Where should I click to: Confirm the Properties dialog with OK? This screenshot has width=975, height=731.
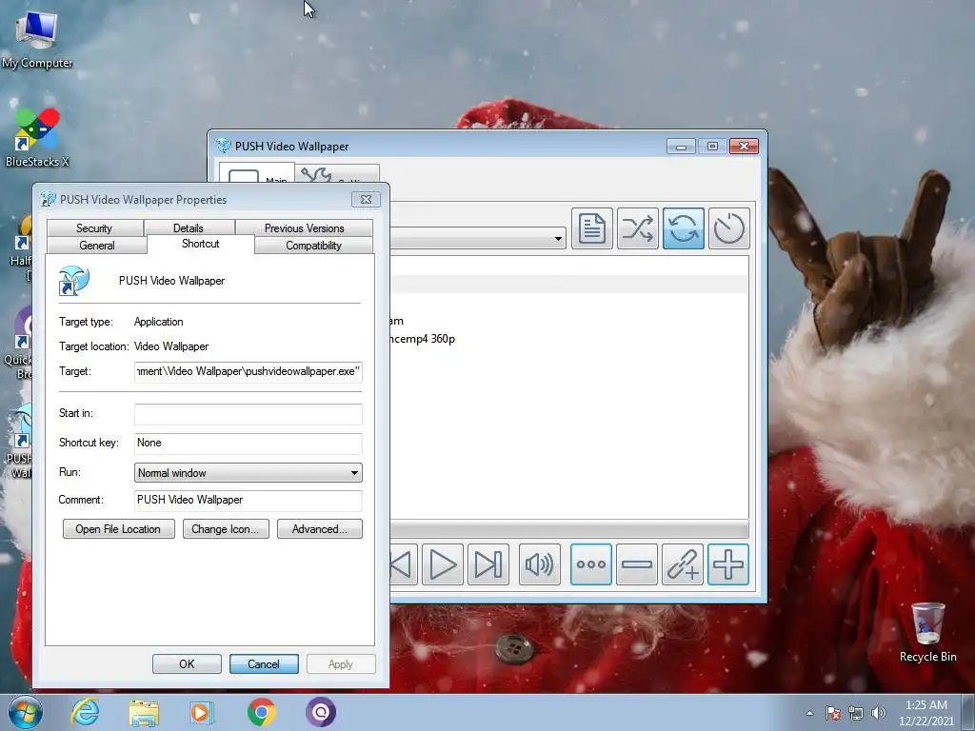(x=187, y=663)
